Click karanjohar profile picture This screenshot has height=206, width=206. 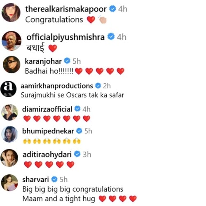tap(12, 65)
